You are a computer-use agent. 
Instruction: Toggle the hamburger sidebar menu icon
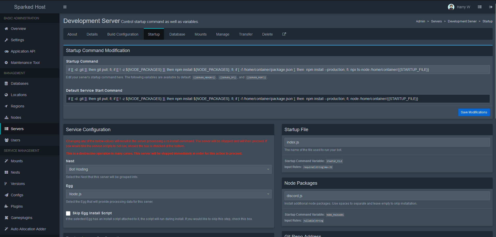(65, 7)
